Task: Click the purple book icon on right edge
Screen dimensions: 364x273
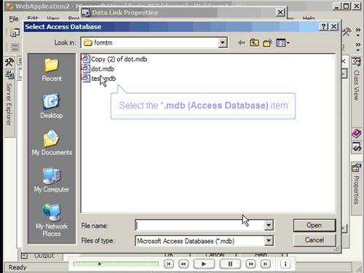Action: tap(356, 134)
